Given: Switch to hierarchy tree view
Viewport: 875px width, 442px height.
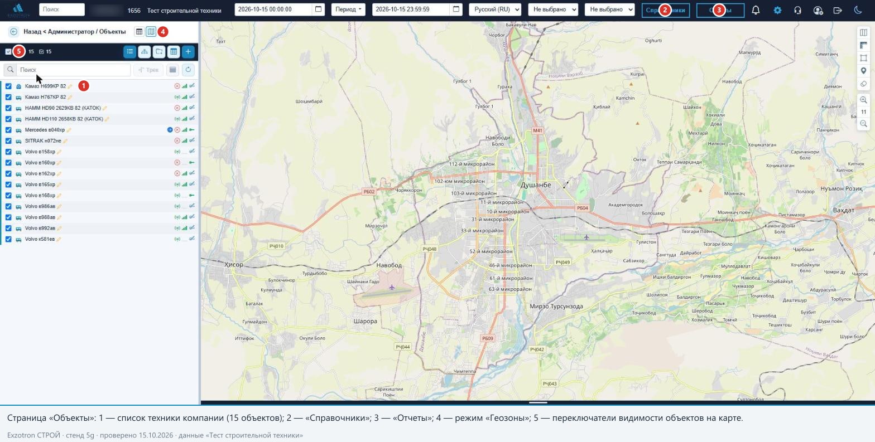Looking at the screenshot, I should point(145,52).
